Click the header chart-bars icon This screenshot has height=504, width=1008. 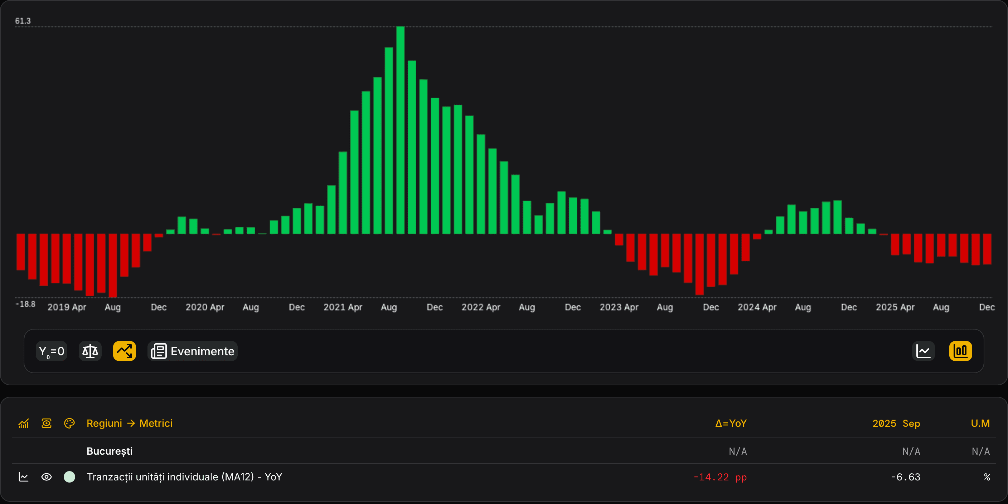tap(24, 423)
